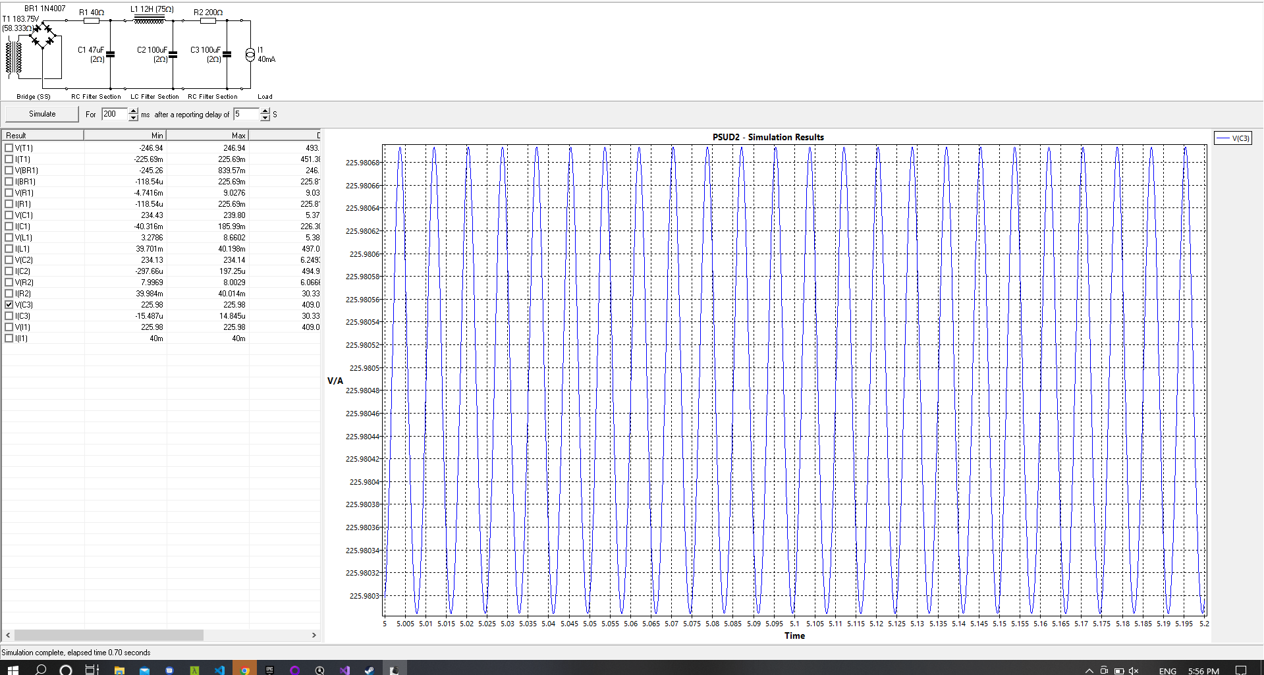Open taskbar Search
The image size is (1264, 675).
pyautogui.click(x=41, y=670)
